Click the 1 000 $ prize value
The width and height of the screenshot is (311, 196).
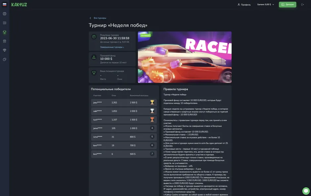[133, 128]
